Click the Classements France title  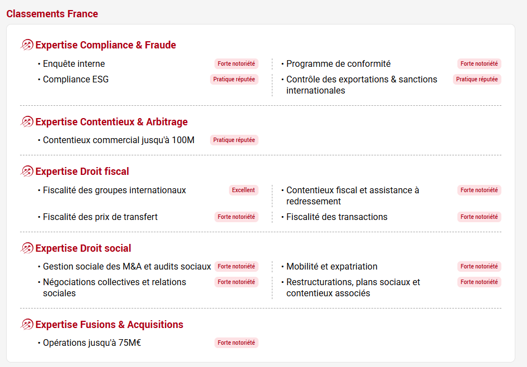[x=52, y=14]
